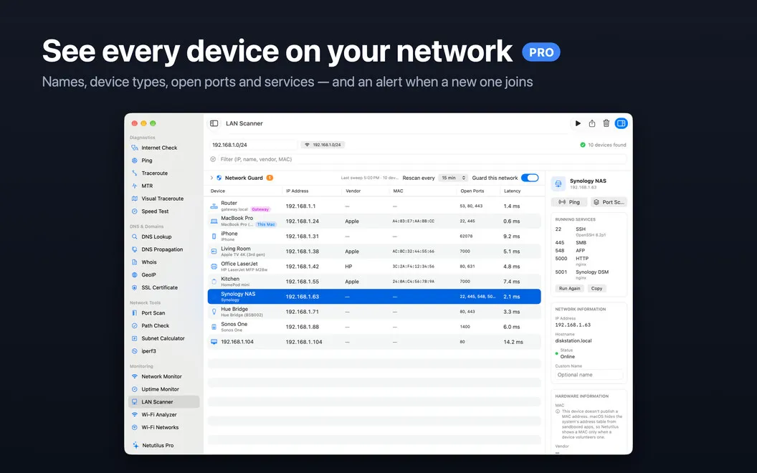Click the Custom Name optional field
This screenshot has height=473, width=757.
(x=589, y=375)
